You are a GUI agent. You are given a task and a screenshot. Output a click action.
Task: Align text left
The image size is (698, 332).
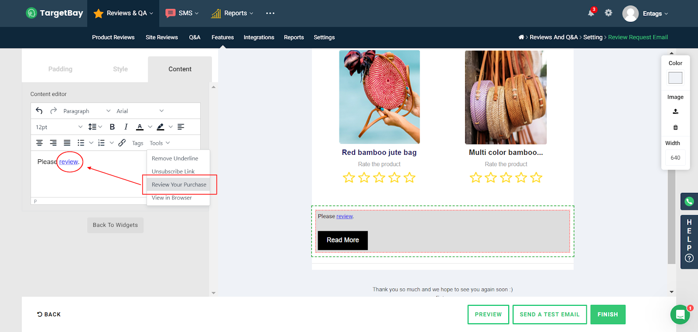[x=181, y=127]
